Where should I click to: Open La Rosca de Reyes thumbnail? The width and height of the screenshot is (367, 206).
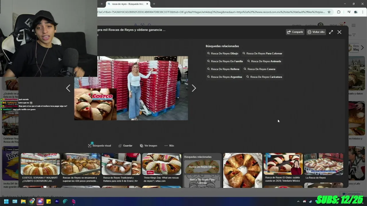coord(323,164)
